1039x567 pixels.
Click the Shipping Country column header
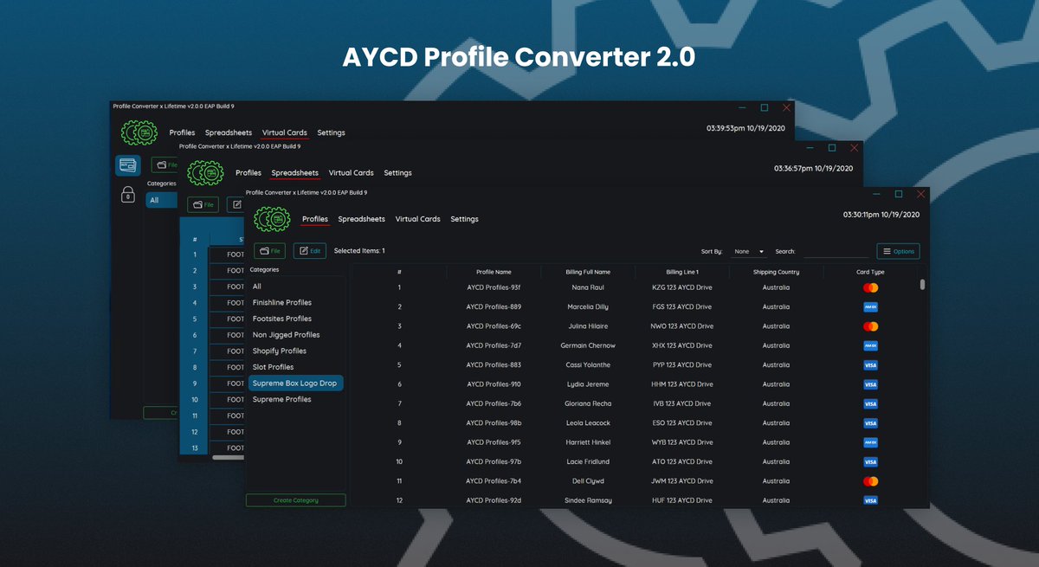pyautogui.click(x=777, y=272)
